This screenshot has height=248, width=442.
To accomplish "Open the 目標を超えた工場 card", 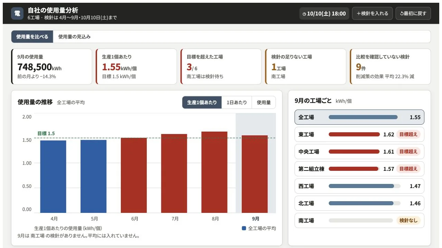I will click(221, 66).
